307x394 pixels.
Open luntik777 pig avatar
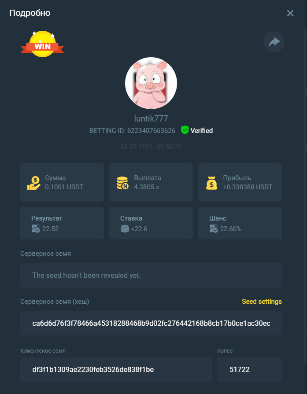(x=151, y=83)
